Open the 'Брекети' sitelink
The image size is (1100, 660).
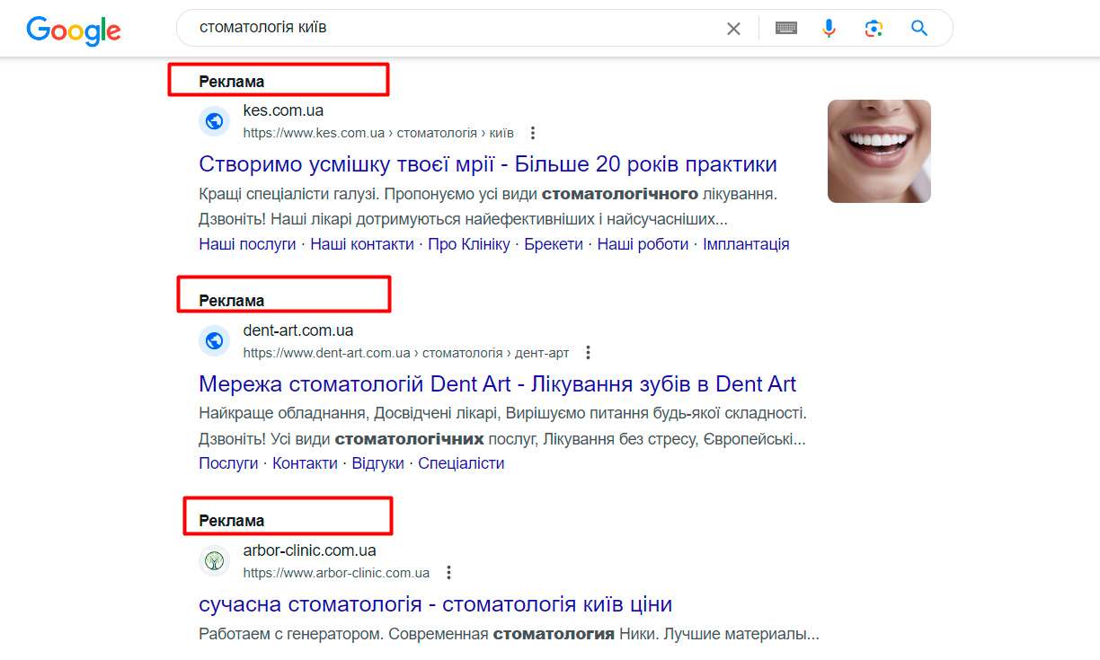(x=554, y=244)
